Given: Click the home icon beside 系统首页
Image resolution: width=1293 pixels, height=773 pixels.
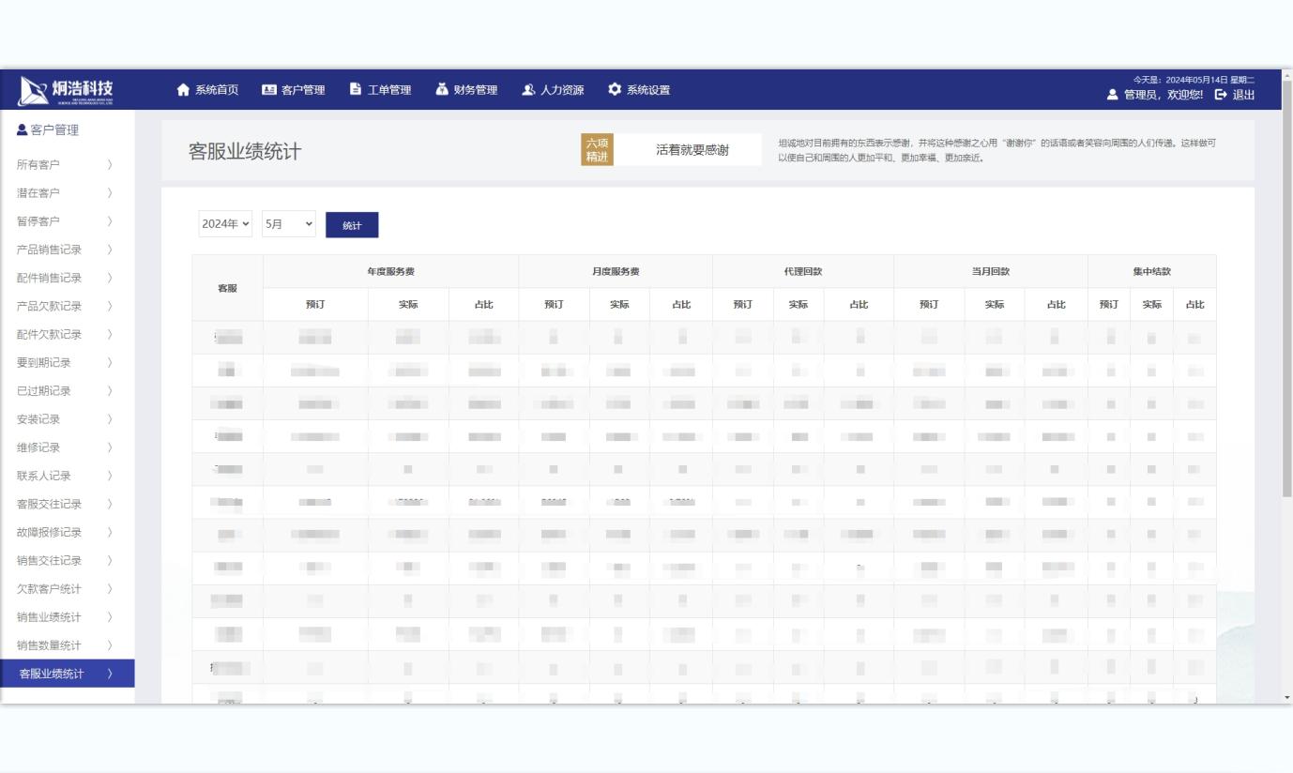Looking at the screenshot, I should (183, 90).
